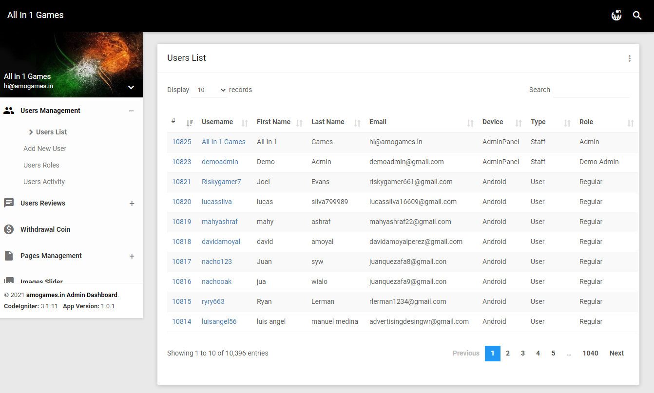Open Users Activity in sidebar

point(44,182)
